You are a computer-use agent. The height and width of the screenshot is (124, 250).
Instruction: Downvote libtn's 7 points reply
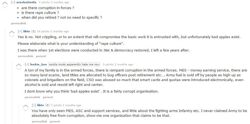point(26,110)
